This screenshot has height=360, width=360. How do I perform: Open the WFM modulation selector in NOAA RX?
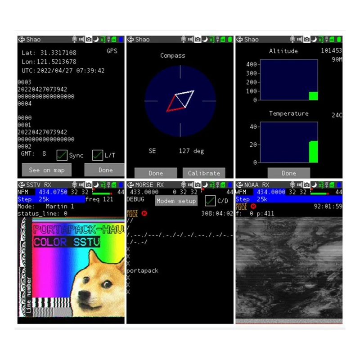[241, 192]
